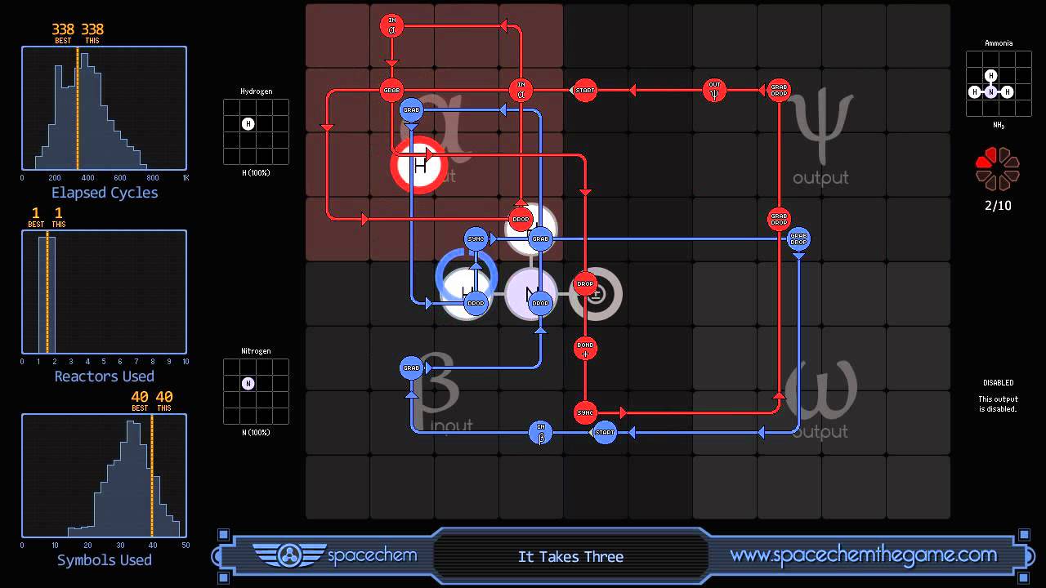The width and height of the screenshot is (1046, 588).
Task: Click the Reactors Used label
Action: click(x=105, y=376)
